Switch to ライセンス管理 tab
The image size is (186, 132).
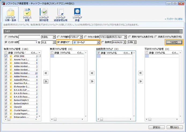pos(27,15)
